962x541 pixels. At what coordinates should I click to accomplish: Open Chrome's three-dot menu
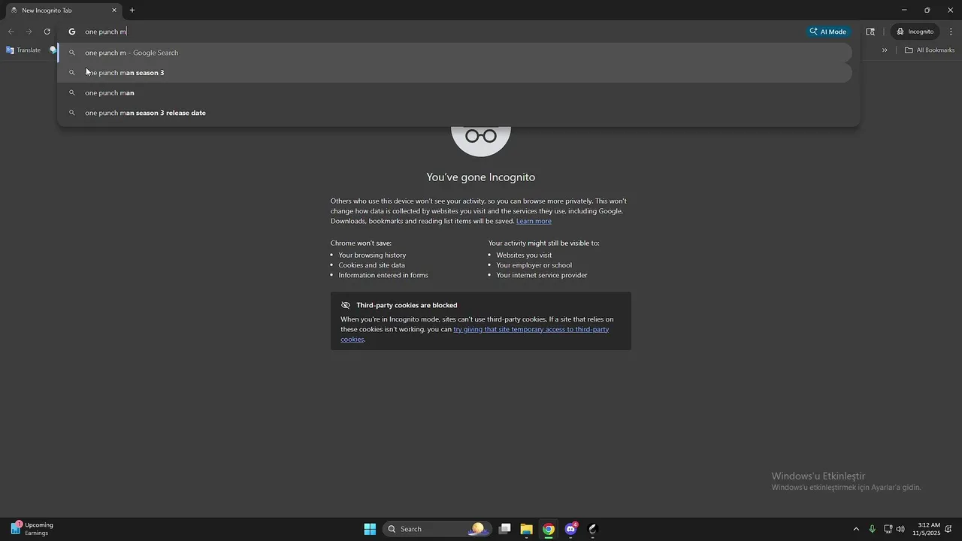[951, 32]
